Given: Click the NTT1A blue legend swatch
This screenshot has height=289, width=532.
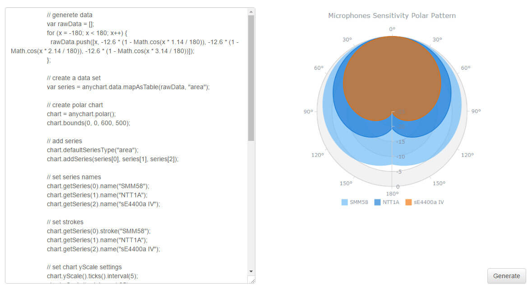Looking at the screenshot, I should [377, 202].
